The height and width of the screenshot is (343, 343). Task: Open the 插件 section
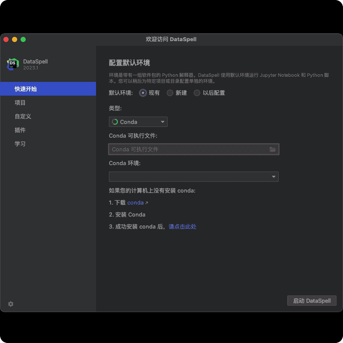[48, 130]
